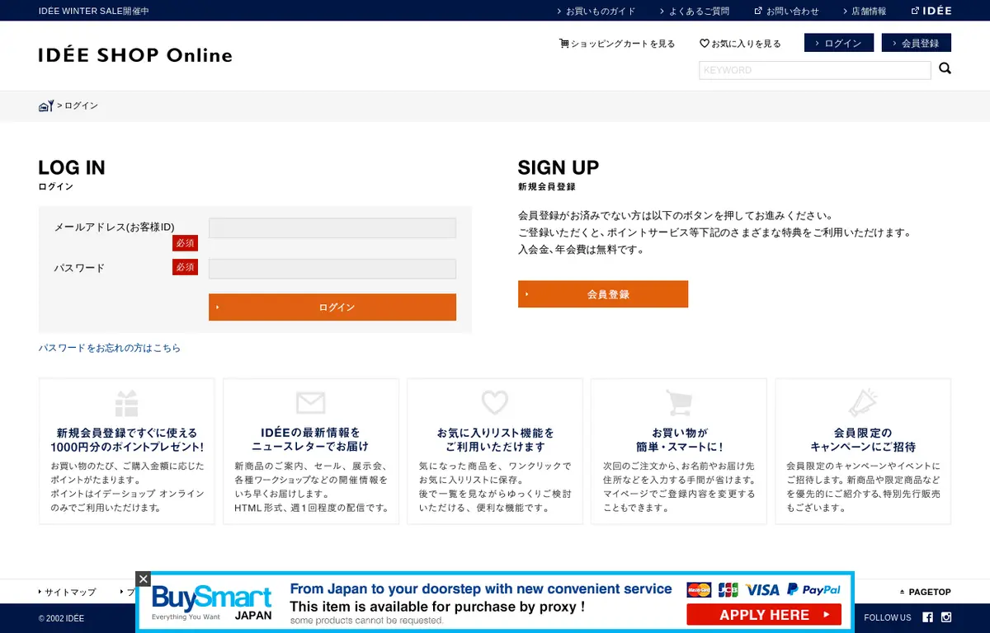
Task: Open よくあるご質問 FAQ link
Action: [695, 11]
